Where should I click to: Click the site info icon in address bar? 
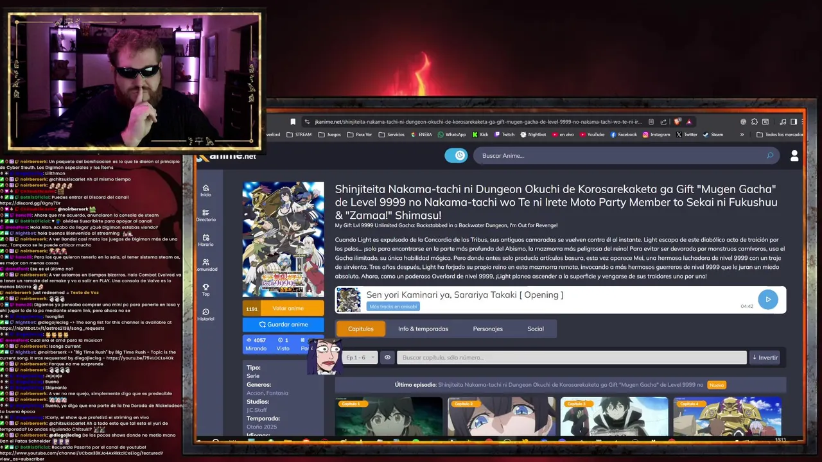pyautogui.click(x=307, y=122)
